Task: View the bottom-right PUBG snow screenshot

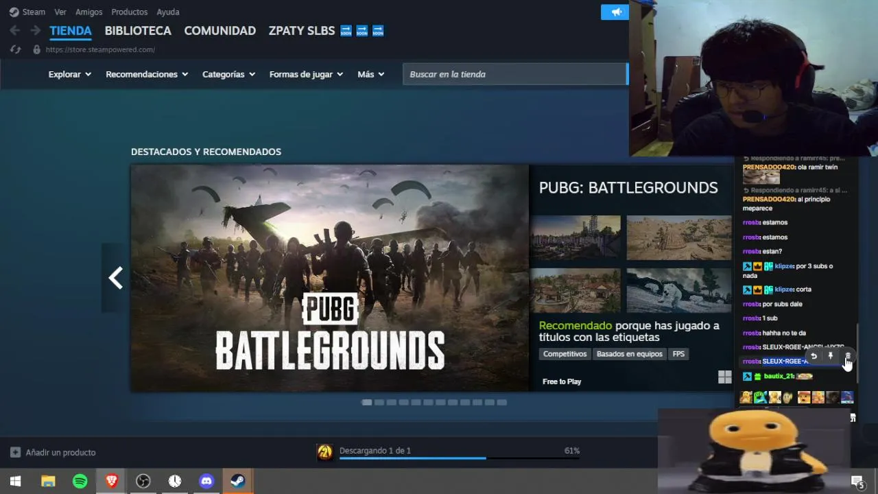Action: [678, 290]
